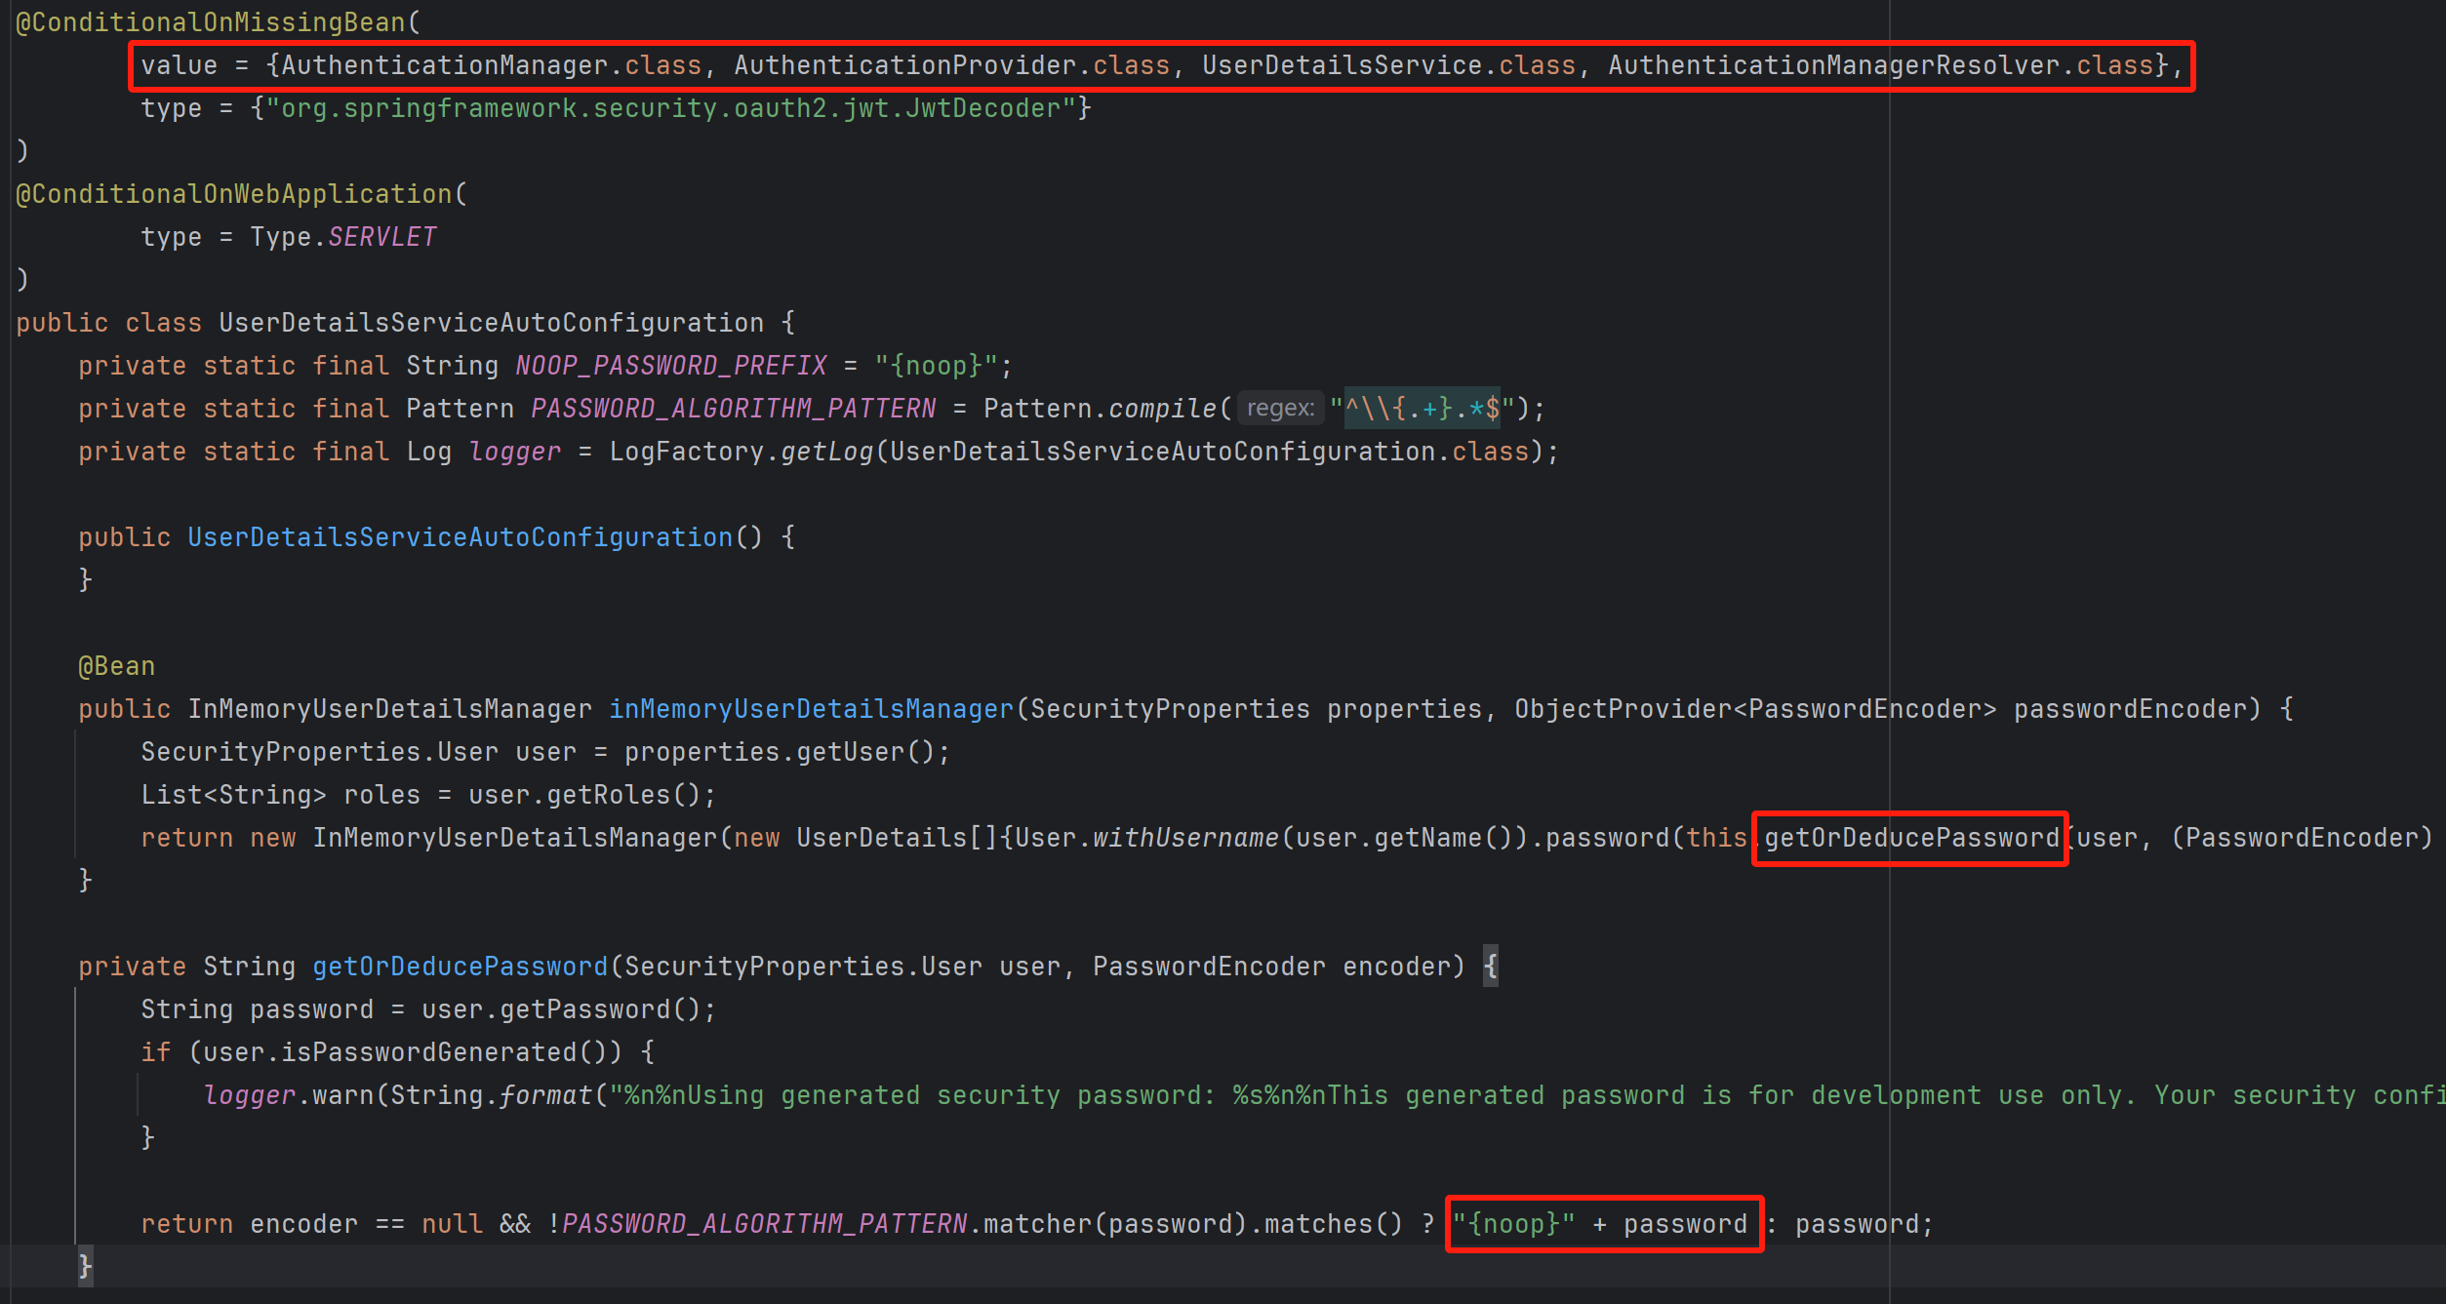
Task: Click NOOP_PASSWORD_PREFIX field declaration
Action: point(670,366)
